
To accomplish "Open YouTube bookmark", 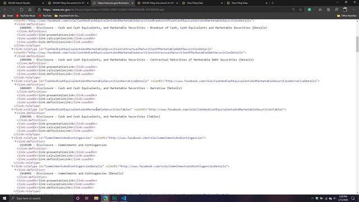I will [45, 16].
